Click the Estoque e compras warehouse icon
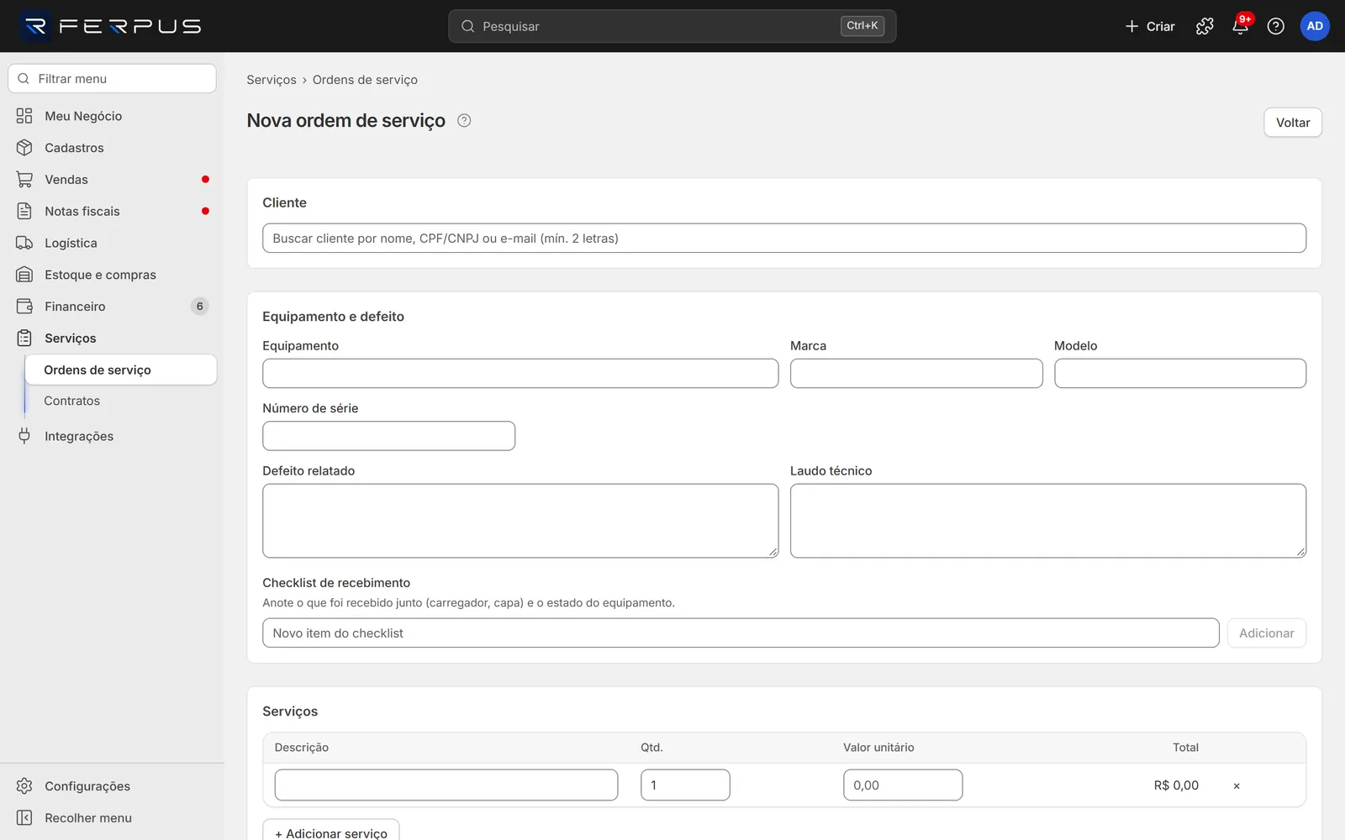 (24, 275)
